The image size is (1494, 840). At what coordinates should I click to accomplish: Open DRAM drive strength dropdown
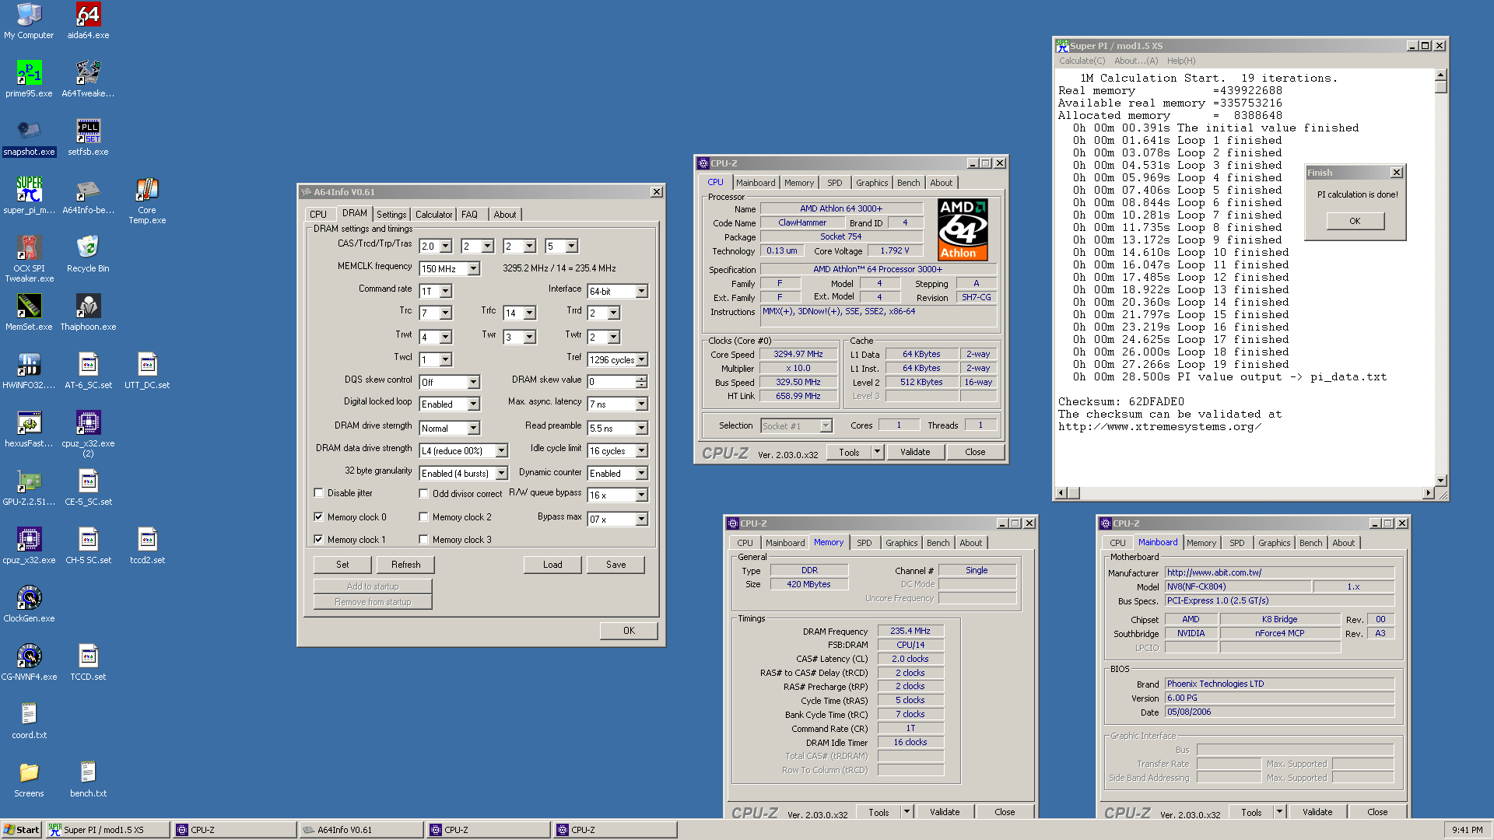click(473, 428)
